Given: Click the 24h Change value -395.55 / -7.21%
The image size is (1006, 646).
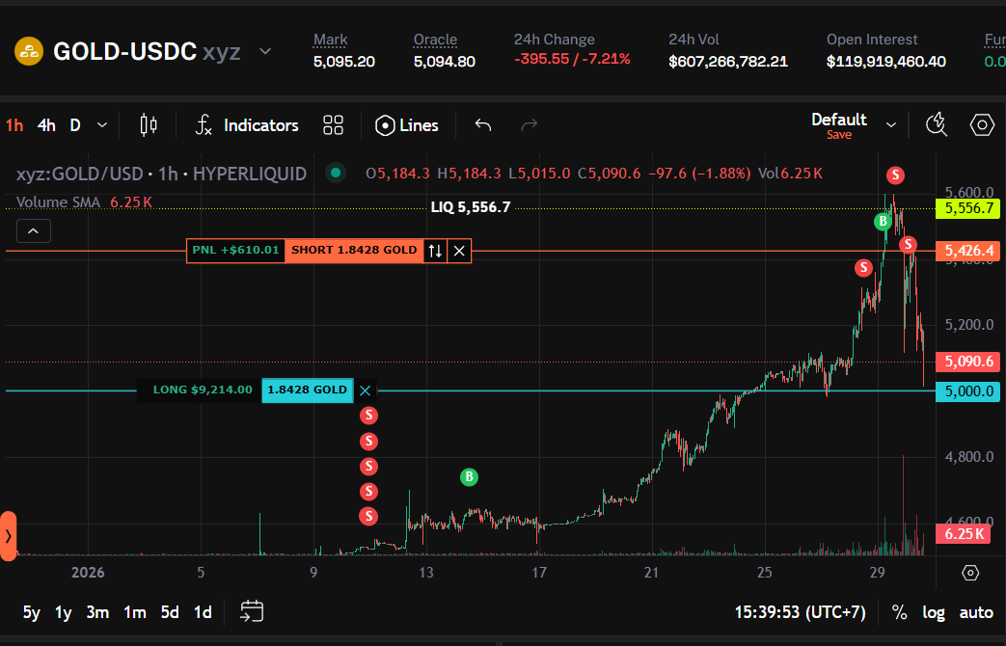Looking at the screenshot, I should tap(572, 59).
